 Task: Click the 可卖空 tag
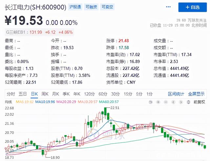(x=107, y=7)
